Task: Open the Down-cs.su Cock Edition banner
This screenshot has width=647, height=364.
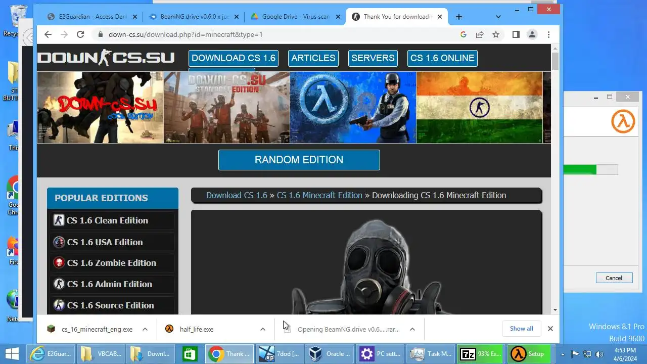Action: pyautogui.click(x=100, y=107)
